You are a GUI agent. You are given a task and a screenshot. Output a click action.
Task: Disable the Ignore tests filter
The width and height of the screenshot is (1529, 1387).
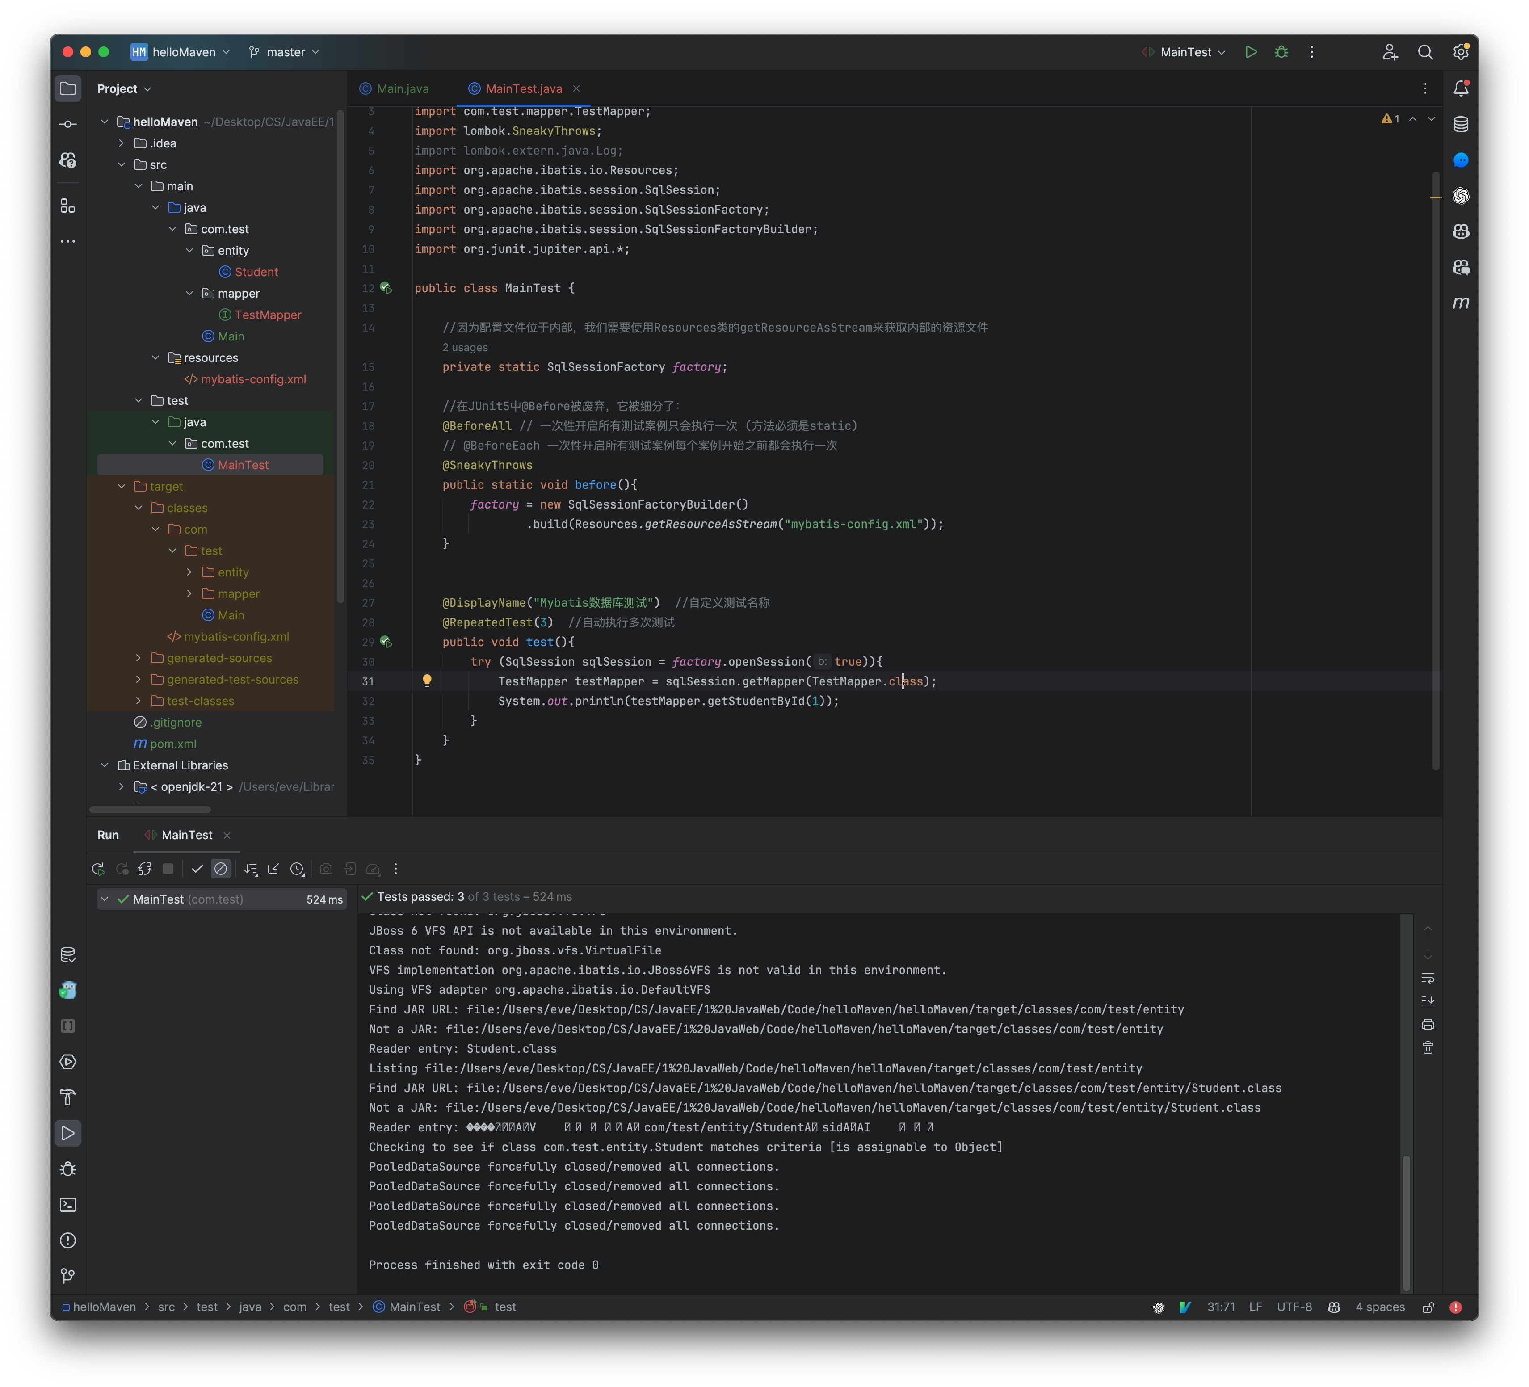[221, 869]
